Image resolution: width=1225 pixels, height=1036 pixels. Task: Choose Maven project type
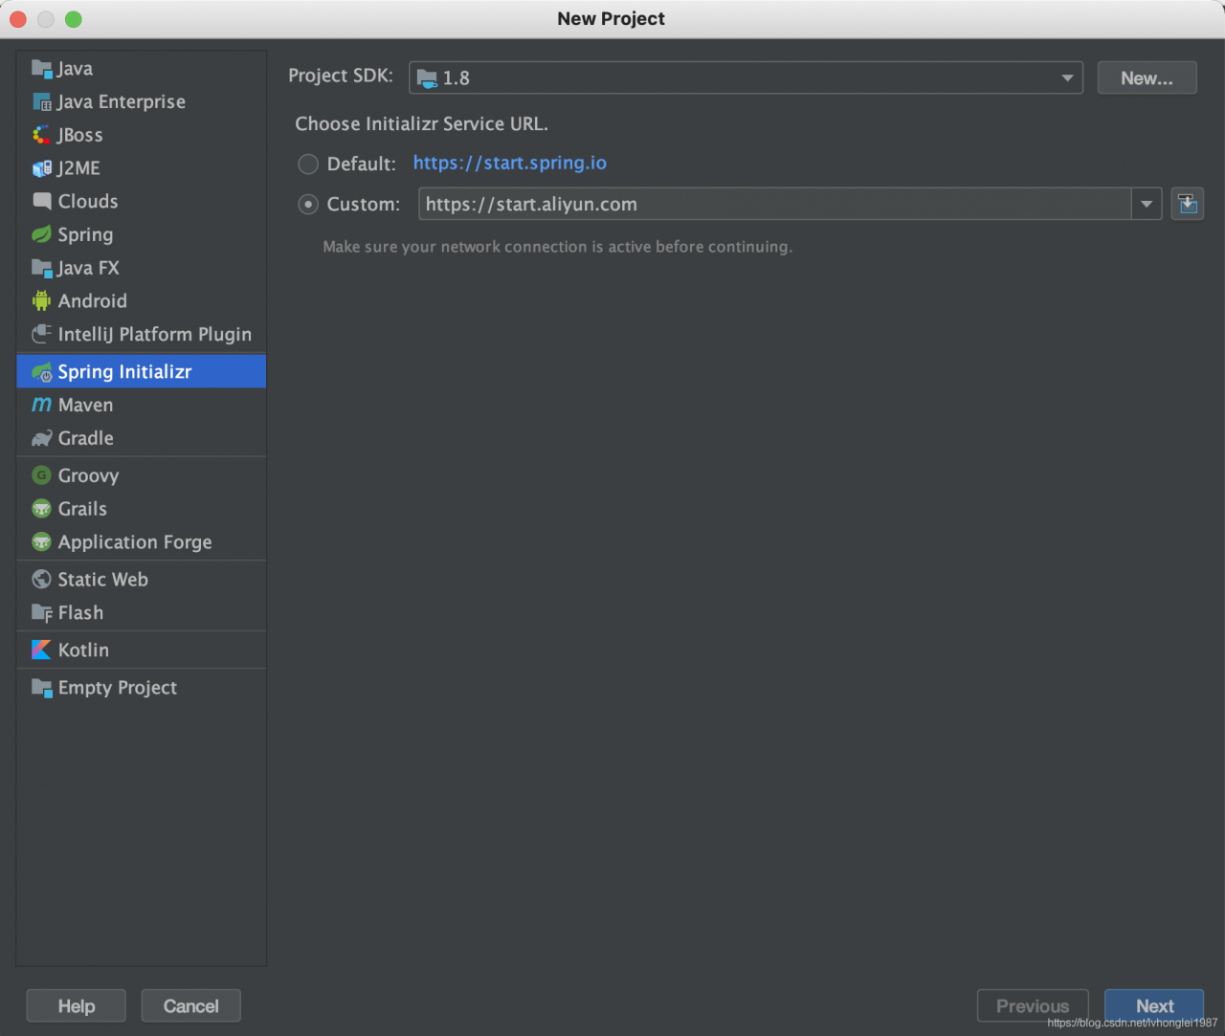point(142,405)
